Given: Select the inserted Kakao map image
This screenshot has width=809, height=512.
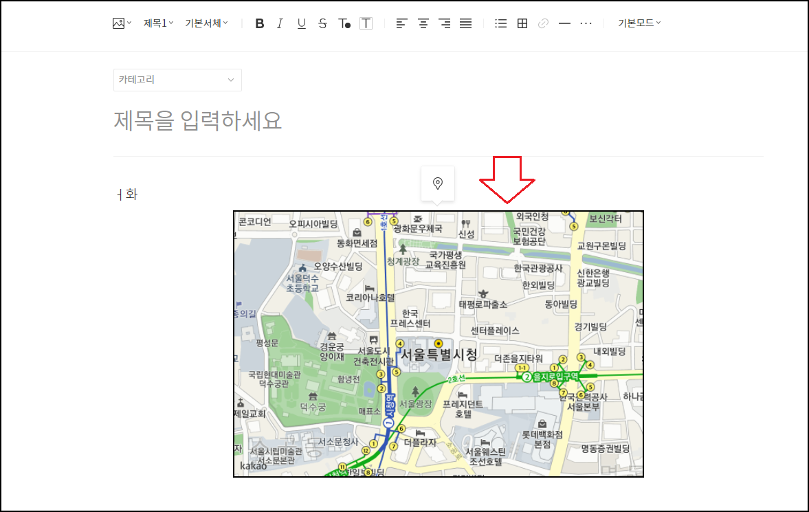Looking at the screenshot, I should tap(439, 344).
